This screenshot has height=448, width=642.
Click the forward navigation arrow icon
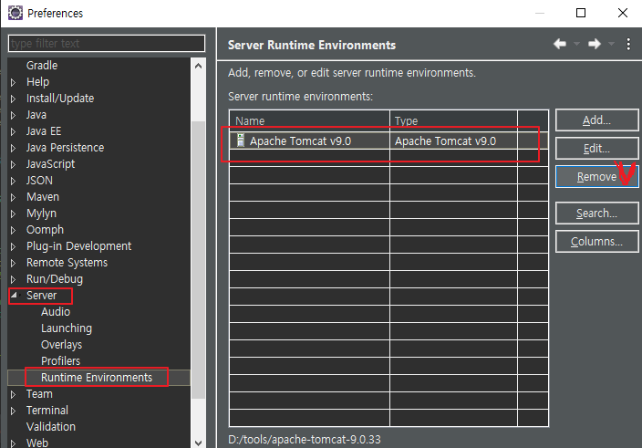pyautogui.click(x=595, y=44)
